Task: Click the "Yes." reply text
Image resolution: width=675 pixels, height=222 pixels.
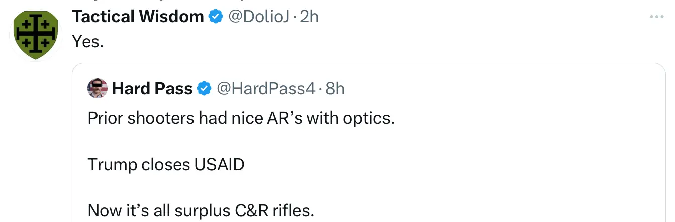Action: [88, 42]
